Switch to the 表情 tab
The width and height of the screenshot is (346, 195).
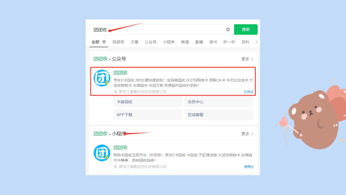[x=185, y=42]
